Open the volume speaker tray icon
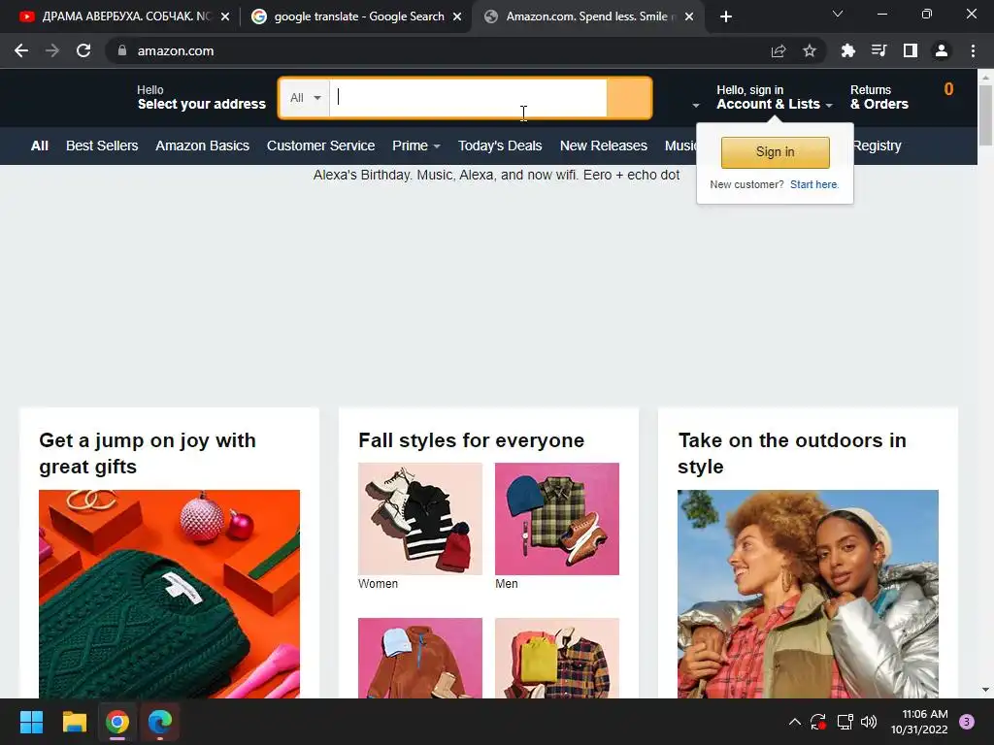 tap(869, 722)
